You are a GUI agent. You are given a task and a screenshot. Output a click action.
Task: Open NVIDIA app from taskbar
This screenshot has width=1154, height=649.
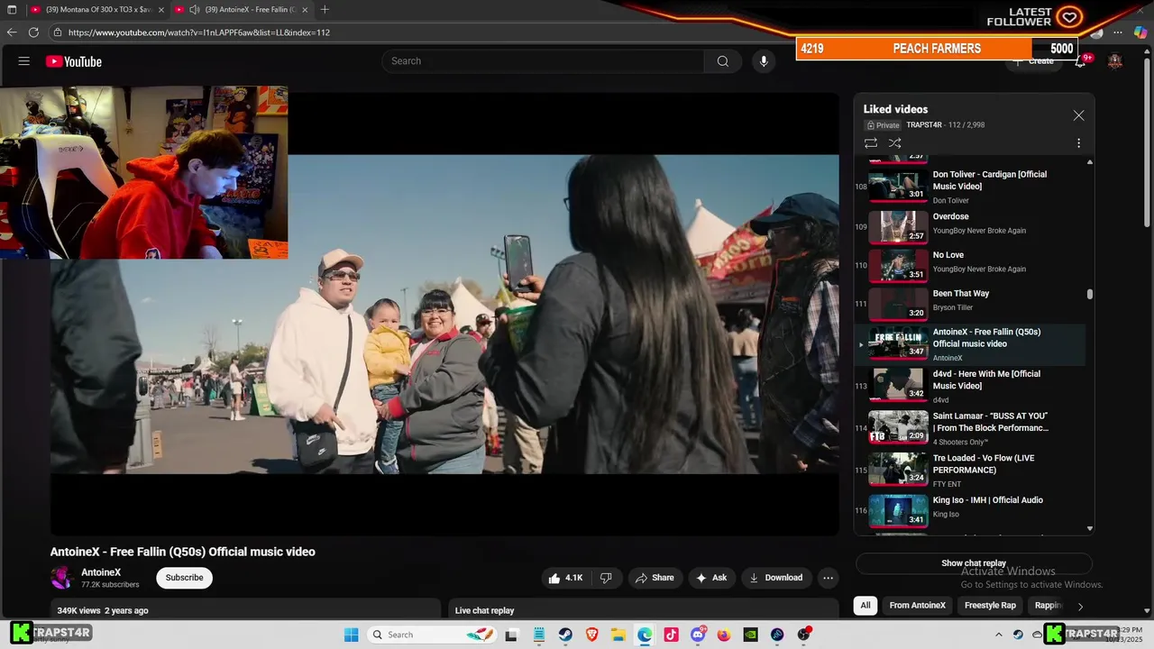(750, 635)
